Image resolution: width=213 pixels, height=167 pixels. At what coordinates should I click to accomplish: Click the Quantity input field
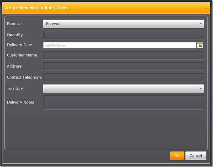pyautogui.click(x=123, y=35)
